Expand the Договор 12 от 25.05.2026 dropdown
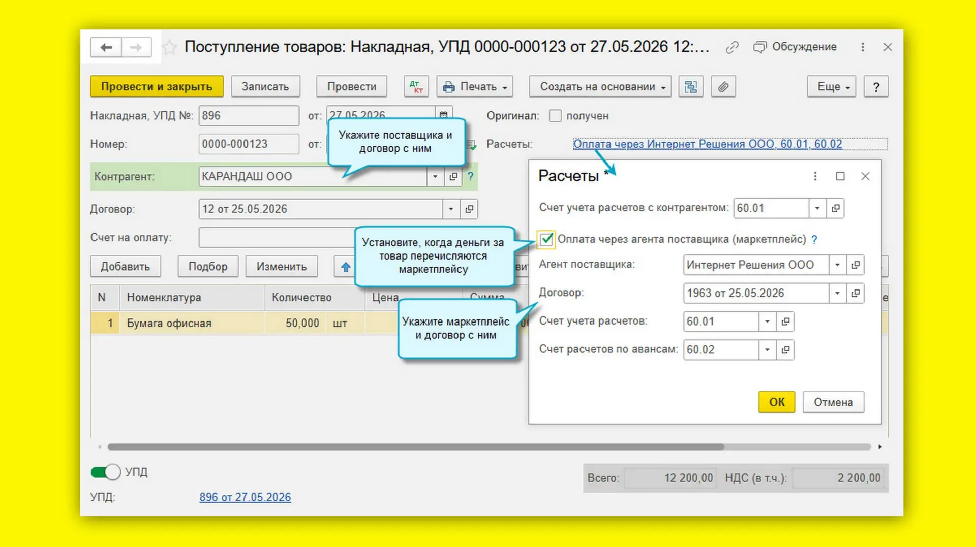Screen dimensions: 976x547 point(451,209)
